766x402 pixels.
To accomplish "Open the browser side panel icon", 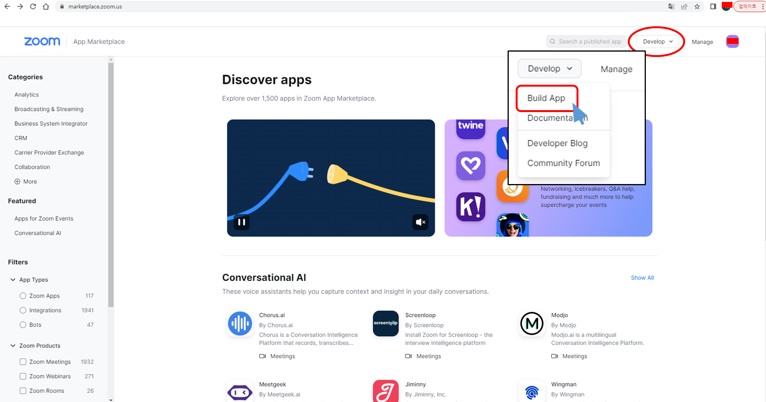I will tap(713, 7).
